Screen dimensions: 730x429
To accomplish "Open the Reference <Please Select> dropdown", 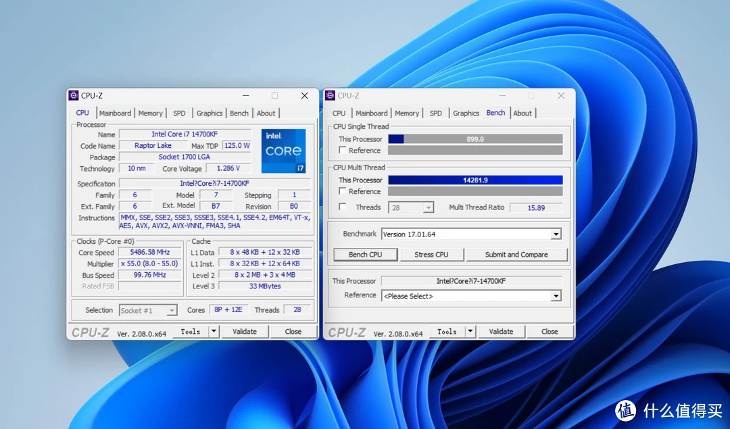I will coord(556,296).
